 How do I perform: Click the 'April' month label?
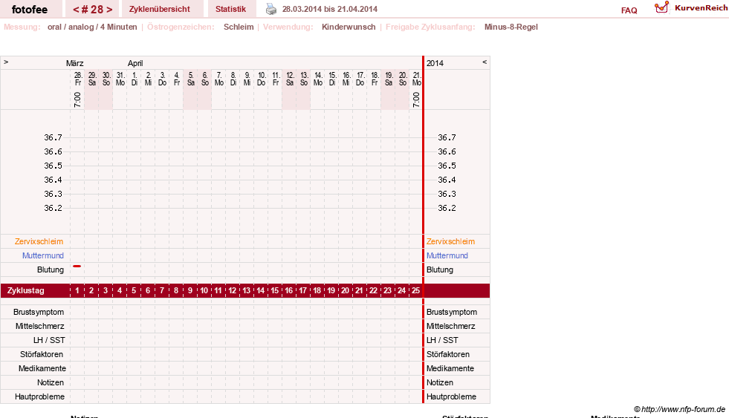tap(135, 63)
